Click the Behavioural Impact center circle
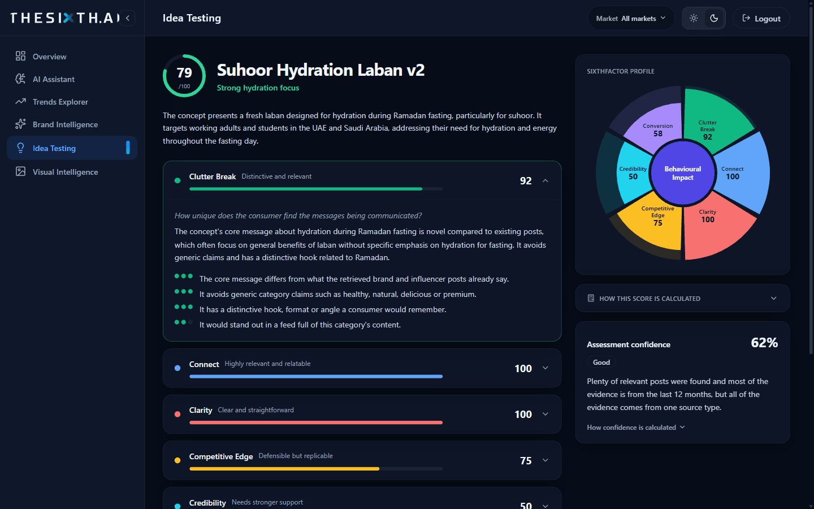The width and height of the screenshot is (814, 509). [683, 173]
